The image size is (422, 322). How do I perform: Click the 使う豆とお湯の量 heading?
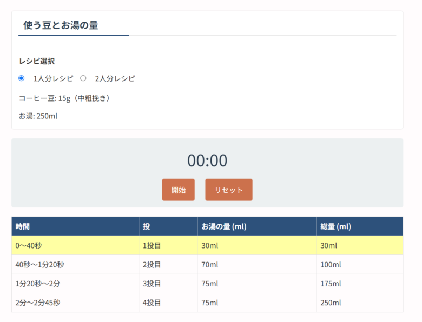click(x=61, y=25)
